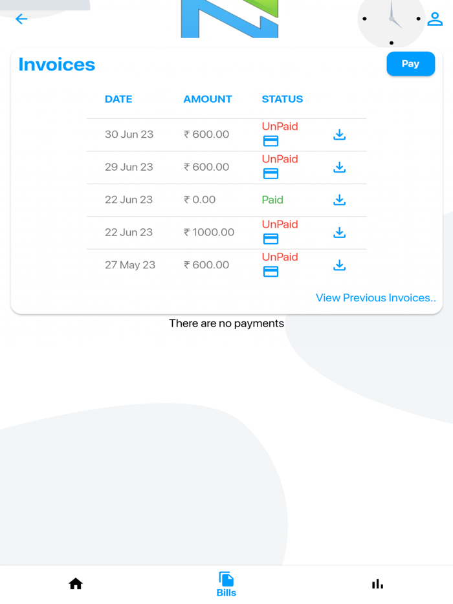Click the UnPaid status of the 600.00 June invoice
Viewport: 453px width, 604px height.
(x=280, y=126)
